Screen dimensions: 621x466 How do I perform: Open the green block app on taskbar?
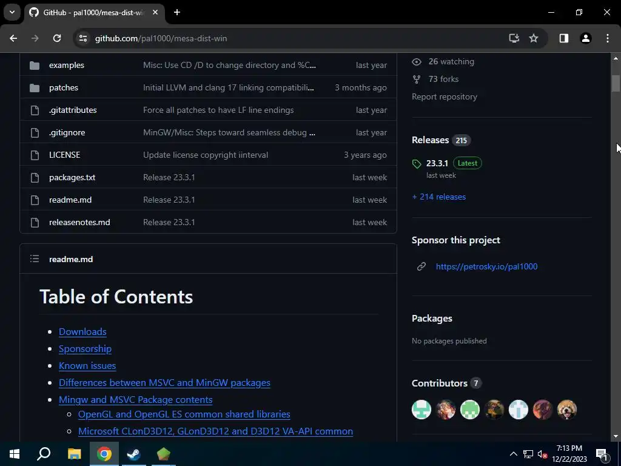[163, 454]
